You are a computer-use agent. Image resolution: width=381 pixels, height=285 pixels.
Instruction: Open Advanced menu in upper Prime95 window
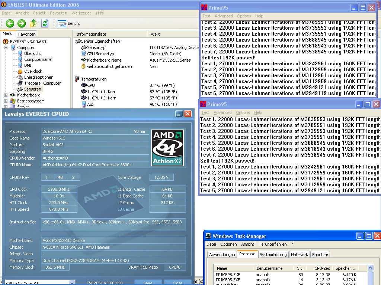point(224,16)
